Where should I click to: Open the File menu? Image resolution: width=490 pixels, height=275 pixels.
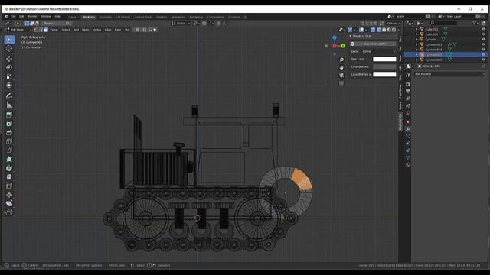point(13,17)
